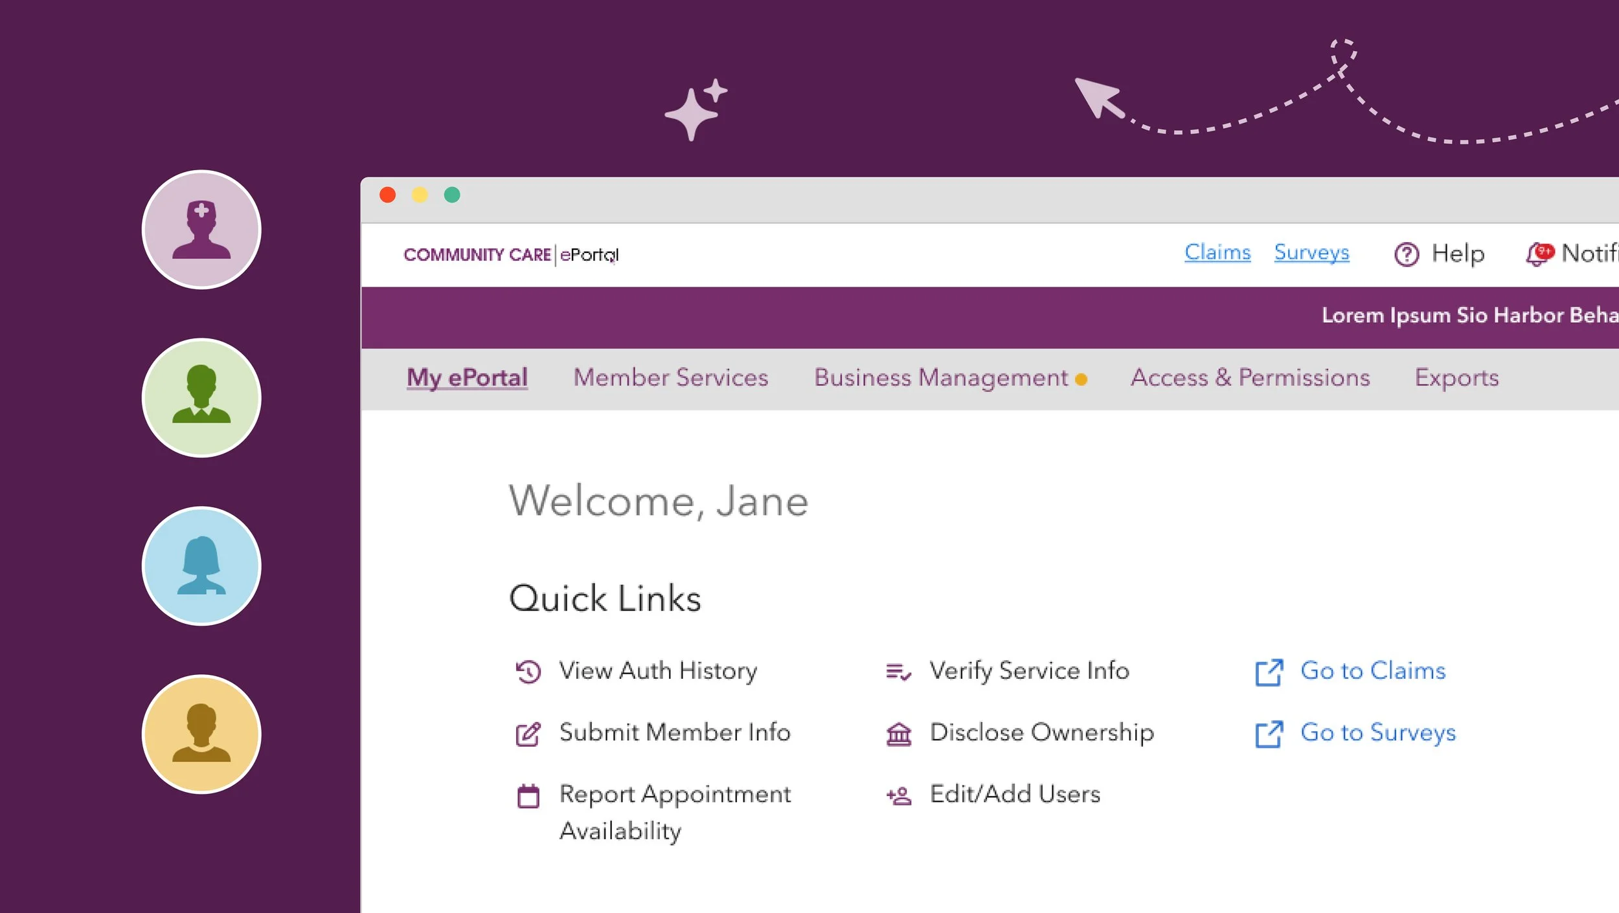This screenshot has width=1619, height=913.
Task: Open the Business Management tab
Action: pyautogui.click(x=940, y=378)
